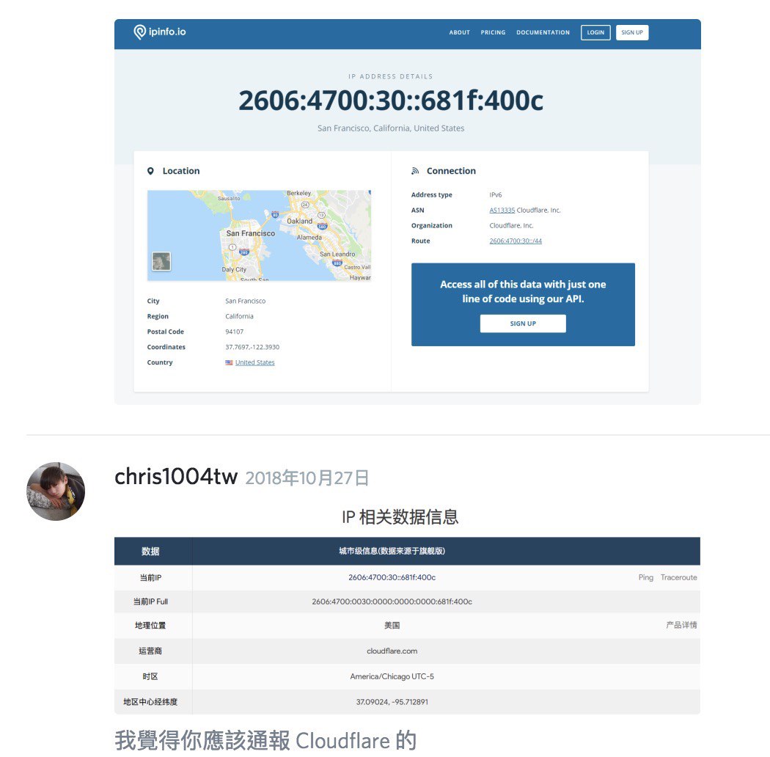
Task: Open chris1004tw profile avatar
Action: (56, 491)
